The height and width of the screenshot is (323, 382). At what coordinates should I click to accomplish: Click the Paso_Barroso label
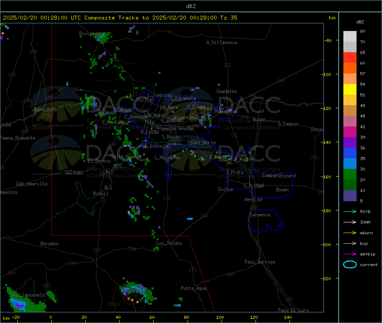[x=260, y=262]
